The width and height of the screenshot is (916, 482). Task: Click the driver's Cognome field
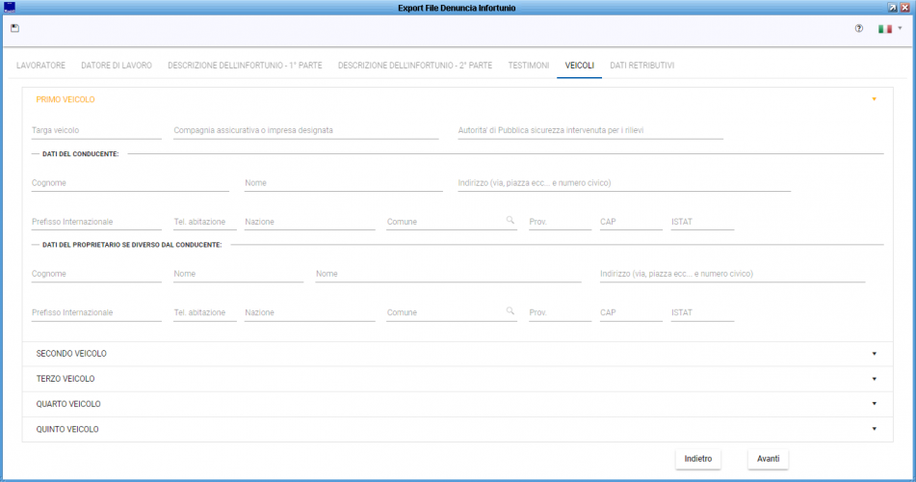click(x=130, y=182)
